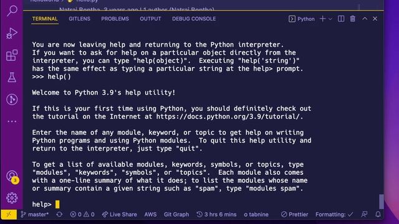This screenshot has width=399, height=224.
Task: Open the Search view in activity bar
Action: pyautogui.click(x=12, y=11)
